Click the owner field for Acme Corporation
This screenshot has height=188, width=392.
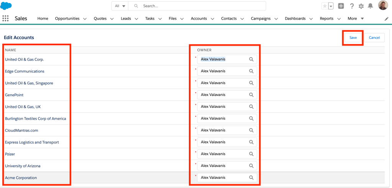(x=223, y=178)
